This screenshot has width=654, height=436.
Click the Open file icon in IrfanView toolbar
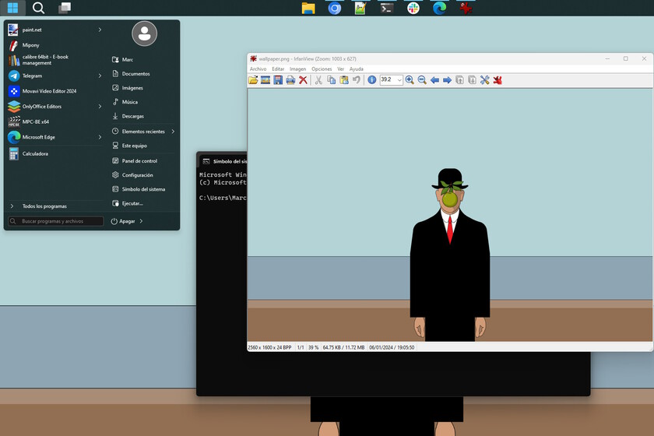pos(253,80)
